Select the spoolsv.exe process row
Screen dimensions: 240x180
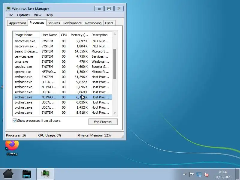click(63, 67)
